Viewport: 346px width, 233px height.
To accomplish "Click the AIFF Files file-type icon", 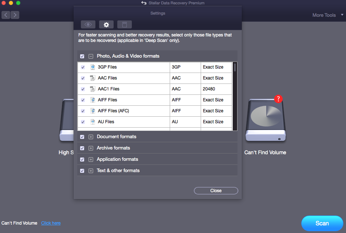I will 93,100.
